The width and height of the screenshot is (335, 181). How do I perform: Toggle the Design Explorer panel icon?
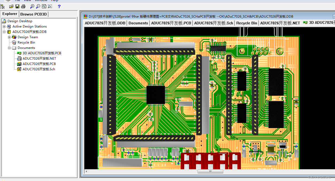pyautogui.click(x=3, y=6)
